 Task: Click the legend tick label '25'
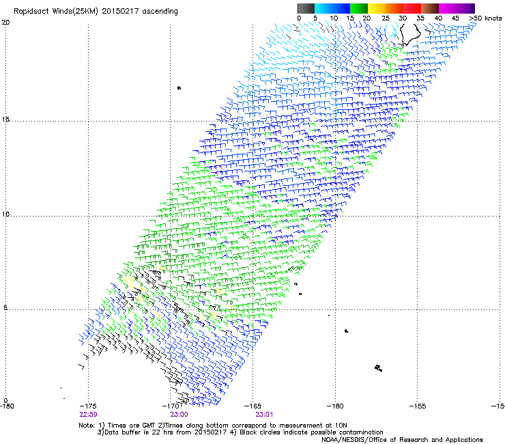tap(386, 18)
